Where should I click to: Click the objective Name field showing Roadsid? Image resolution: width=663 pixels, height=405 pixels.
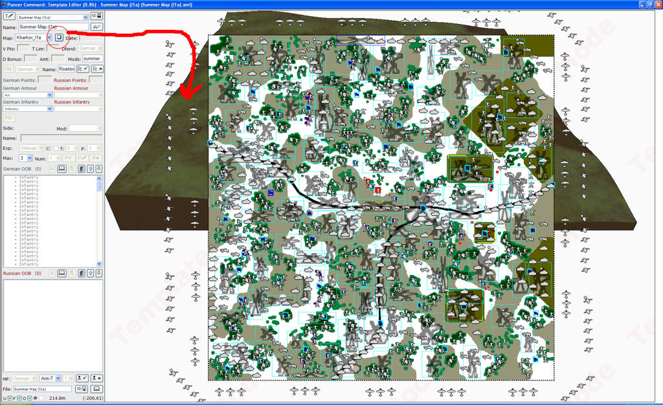tap(67, 69)
